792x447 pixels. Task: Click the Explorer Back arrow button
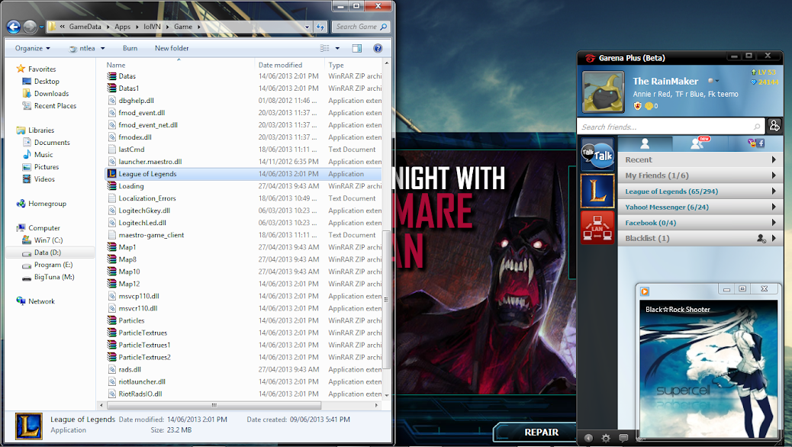point(14,27)
